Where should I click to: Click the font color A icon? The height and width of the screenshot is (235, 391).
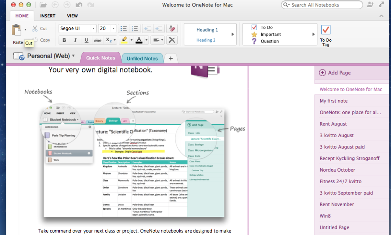[139, 40]
